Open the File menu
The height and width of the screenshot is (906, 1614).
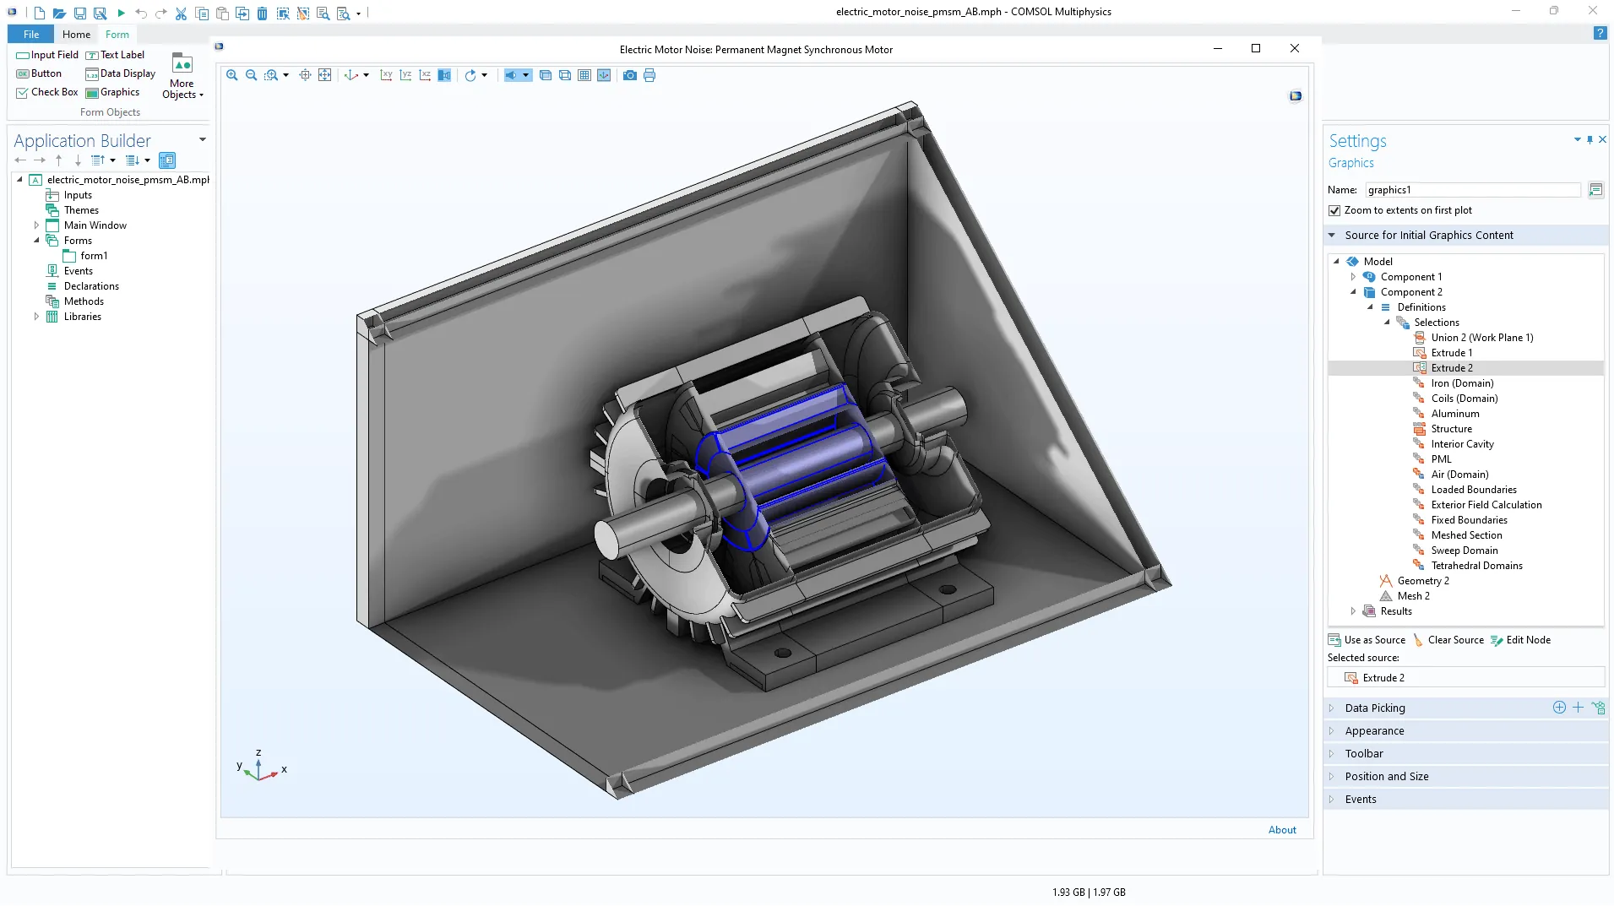tap(31, 35)
